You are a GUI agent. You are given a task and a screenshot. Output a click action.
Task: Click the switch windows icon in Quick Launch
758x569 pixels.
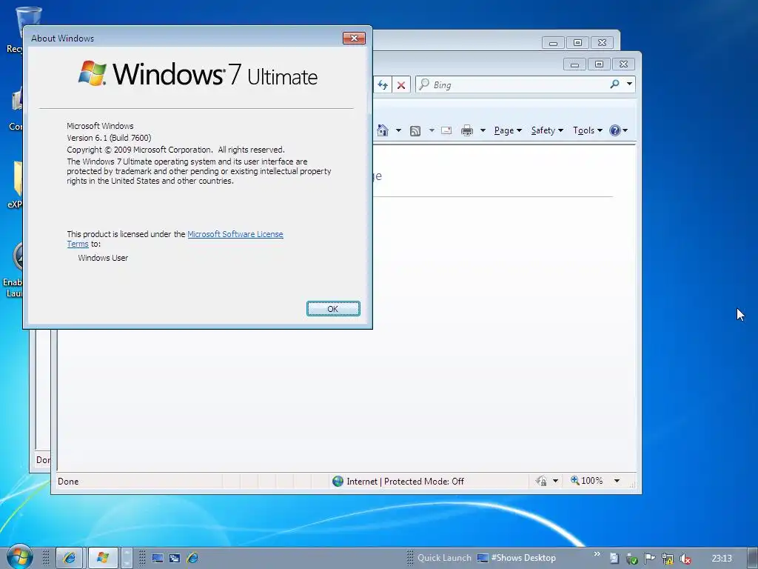(175, 558)
